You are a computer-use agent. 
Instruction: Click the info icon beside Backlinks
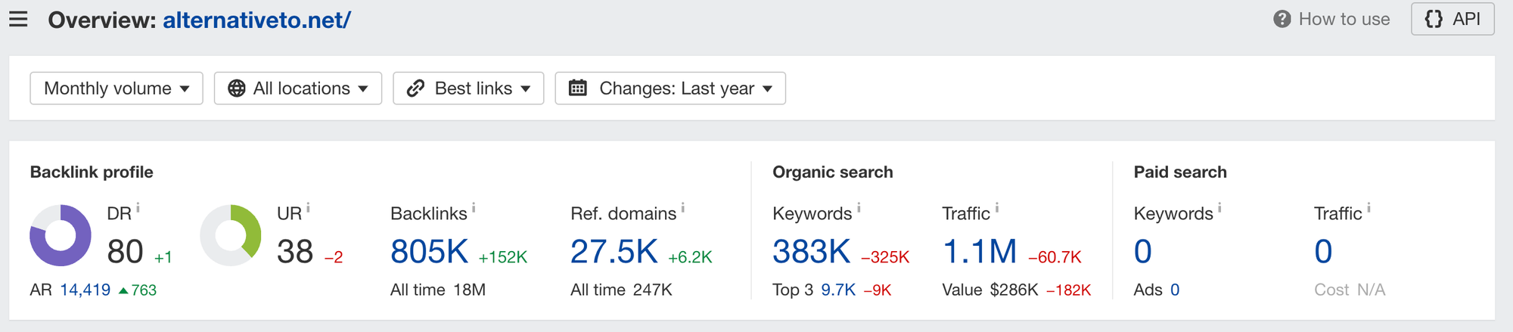coord(474,208)
